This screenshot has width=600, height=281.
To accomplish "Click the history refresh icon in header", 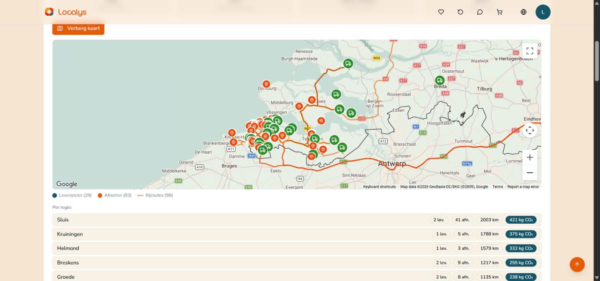I will (x=460, y=12).
